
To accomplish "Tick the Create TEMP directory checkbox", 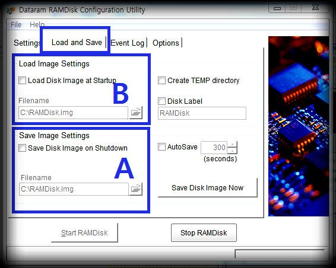I will click(x=161, y=81).
